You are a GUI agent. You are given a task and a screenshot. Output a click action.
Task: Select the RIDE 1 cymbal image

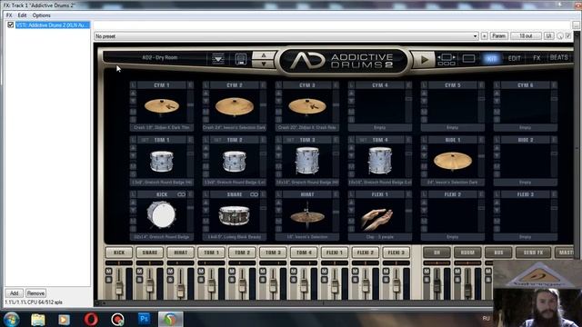(453, 162)
